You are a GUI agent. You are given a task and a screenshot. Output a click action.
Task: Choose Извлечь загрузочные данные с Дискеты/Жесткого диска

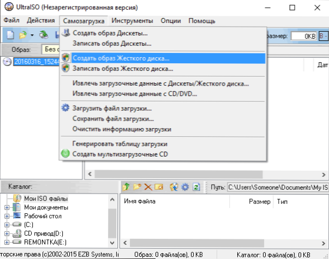(163, 83)
